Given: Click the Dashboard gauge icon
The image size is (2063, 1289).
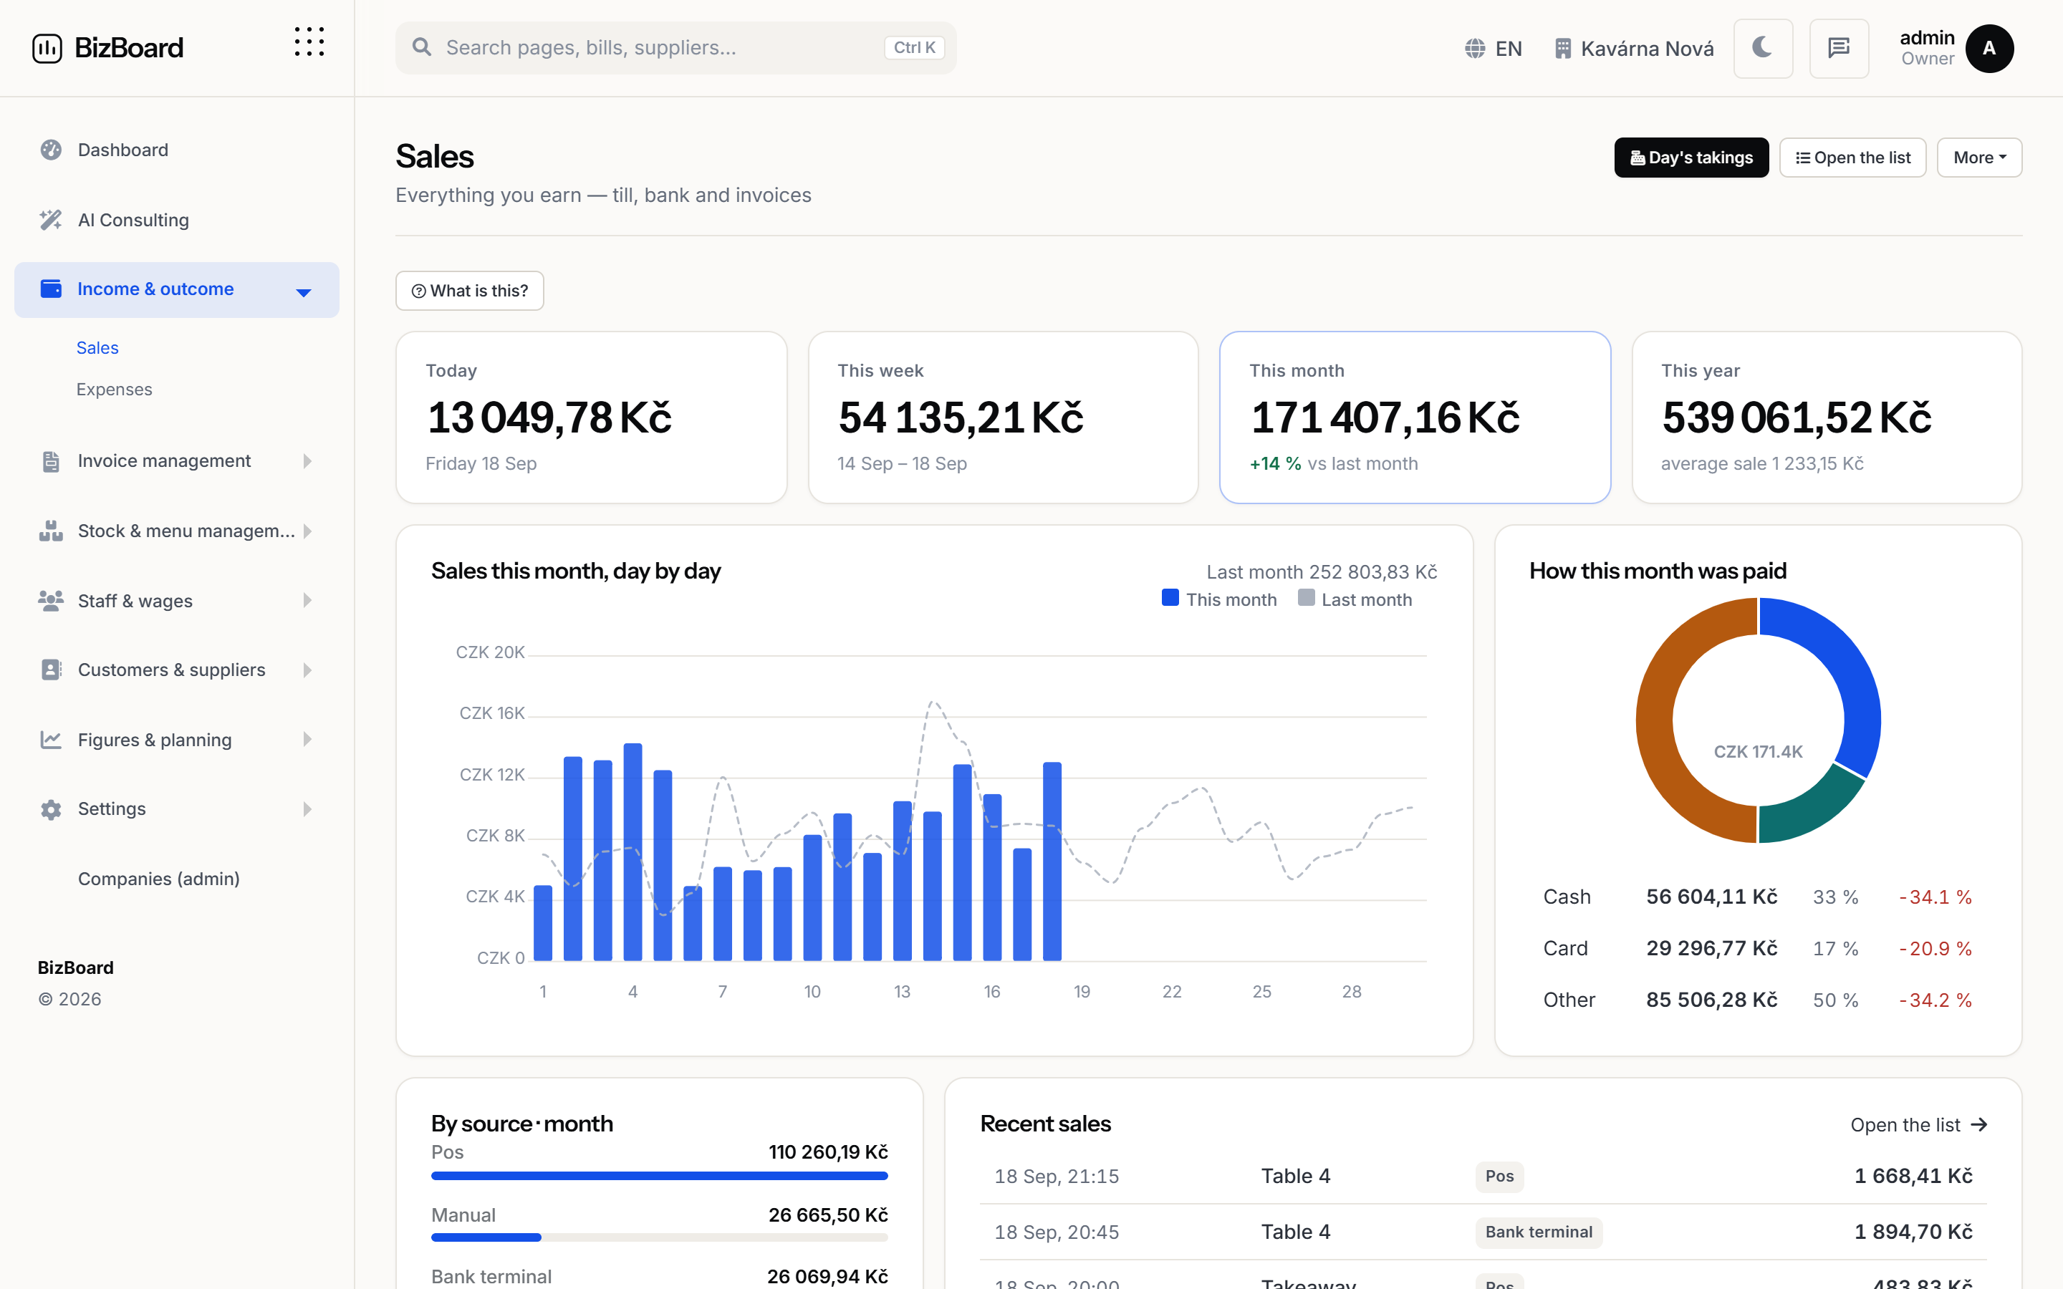Looking at the screenshot, I should [x=51, y=150].
